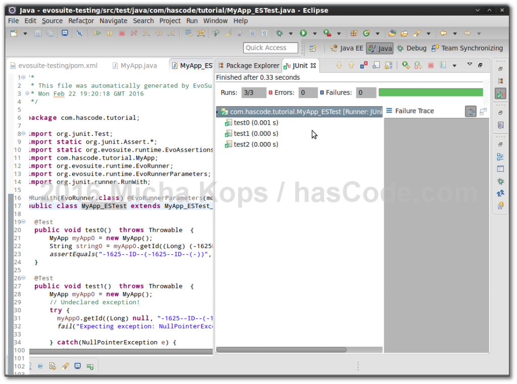This screenshot has height=384, width=517.
Task: Open the Source menu
Action: [51, 21]
